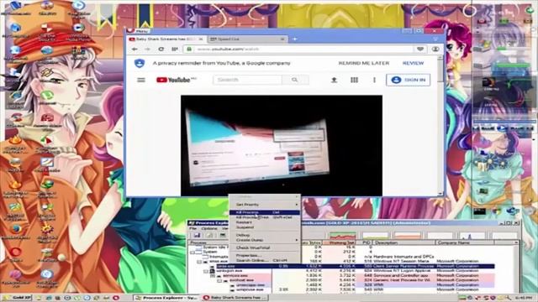Click the YouTube search magnifier button
Image resolution: width=538 pixels, height=302 pixels.
coord(295,80)
